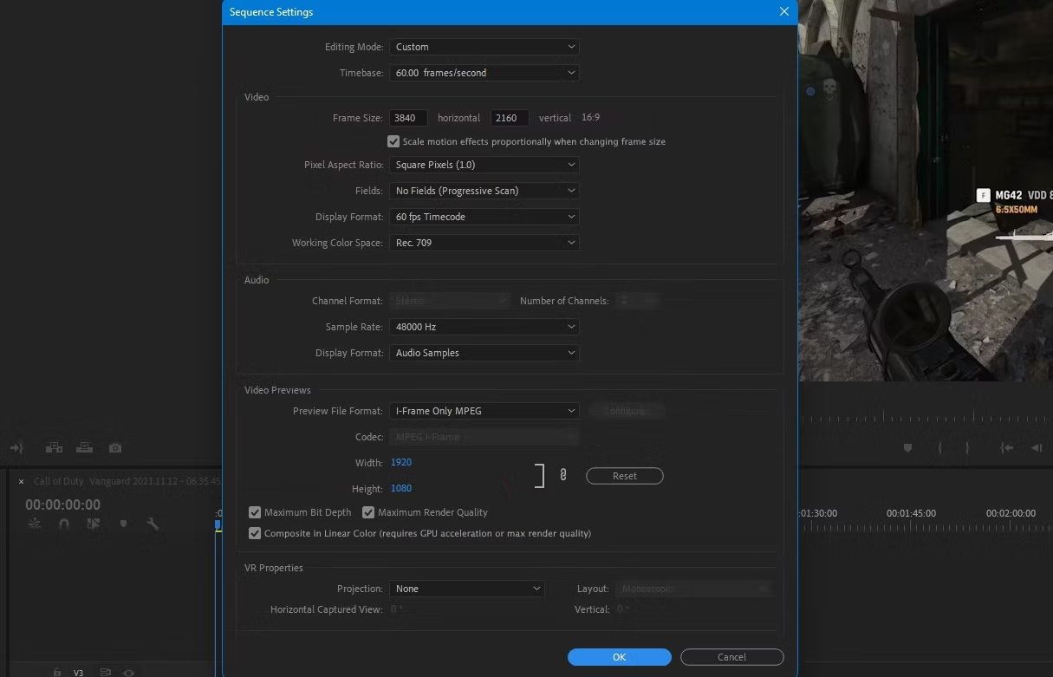Close the Call of Duty Vanguard sequence tab
This screenshot has width=1053, height=677.
(x=21, y=481)
